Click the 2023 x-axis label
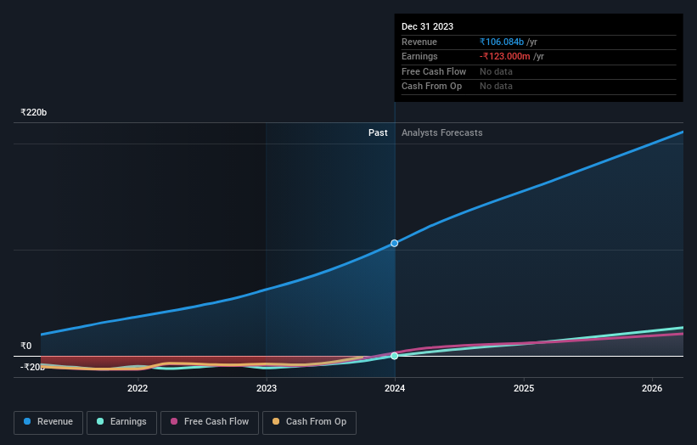Image resolution: width=697 pixels, height=445 pixels. (x=267, y=388)
